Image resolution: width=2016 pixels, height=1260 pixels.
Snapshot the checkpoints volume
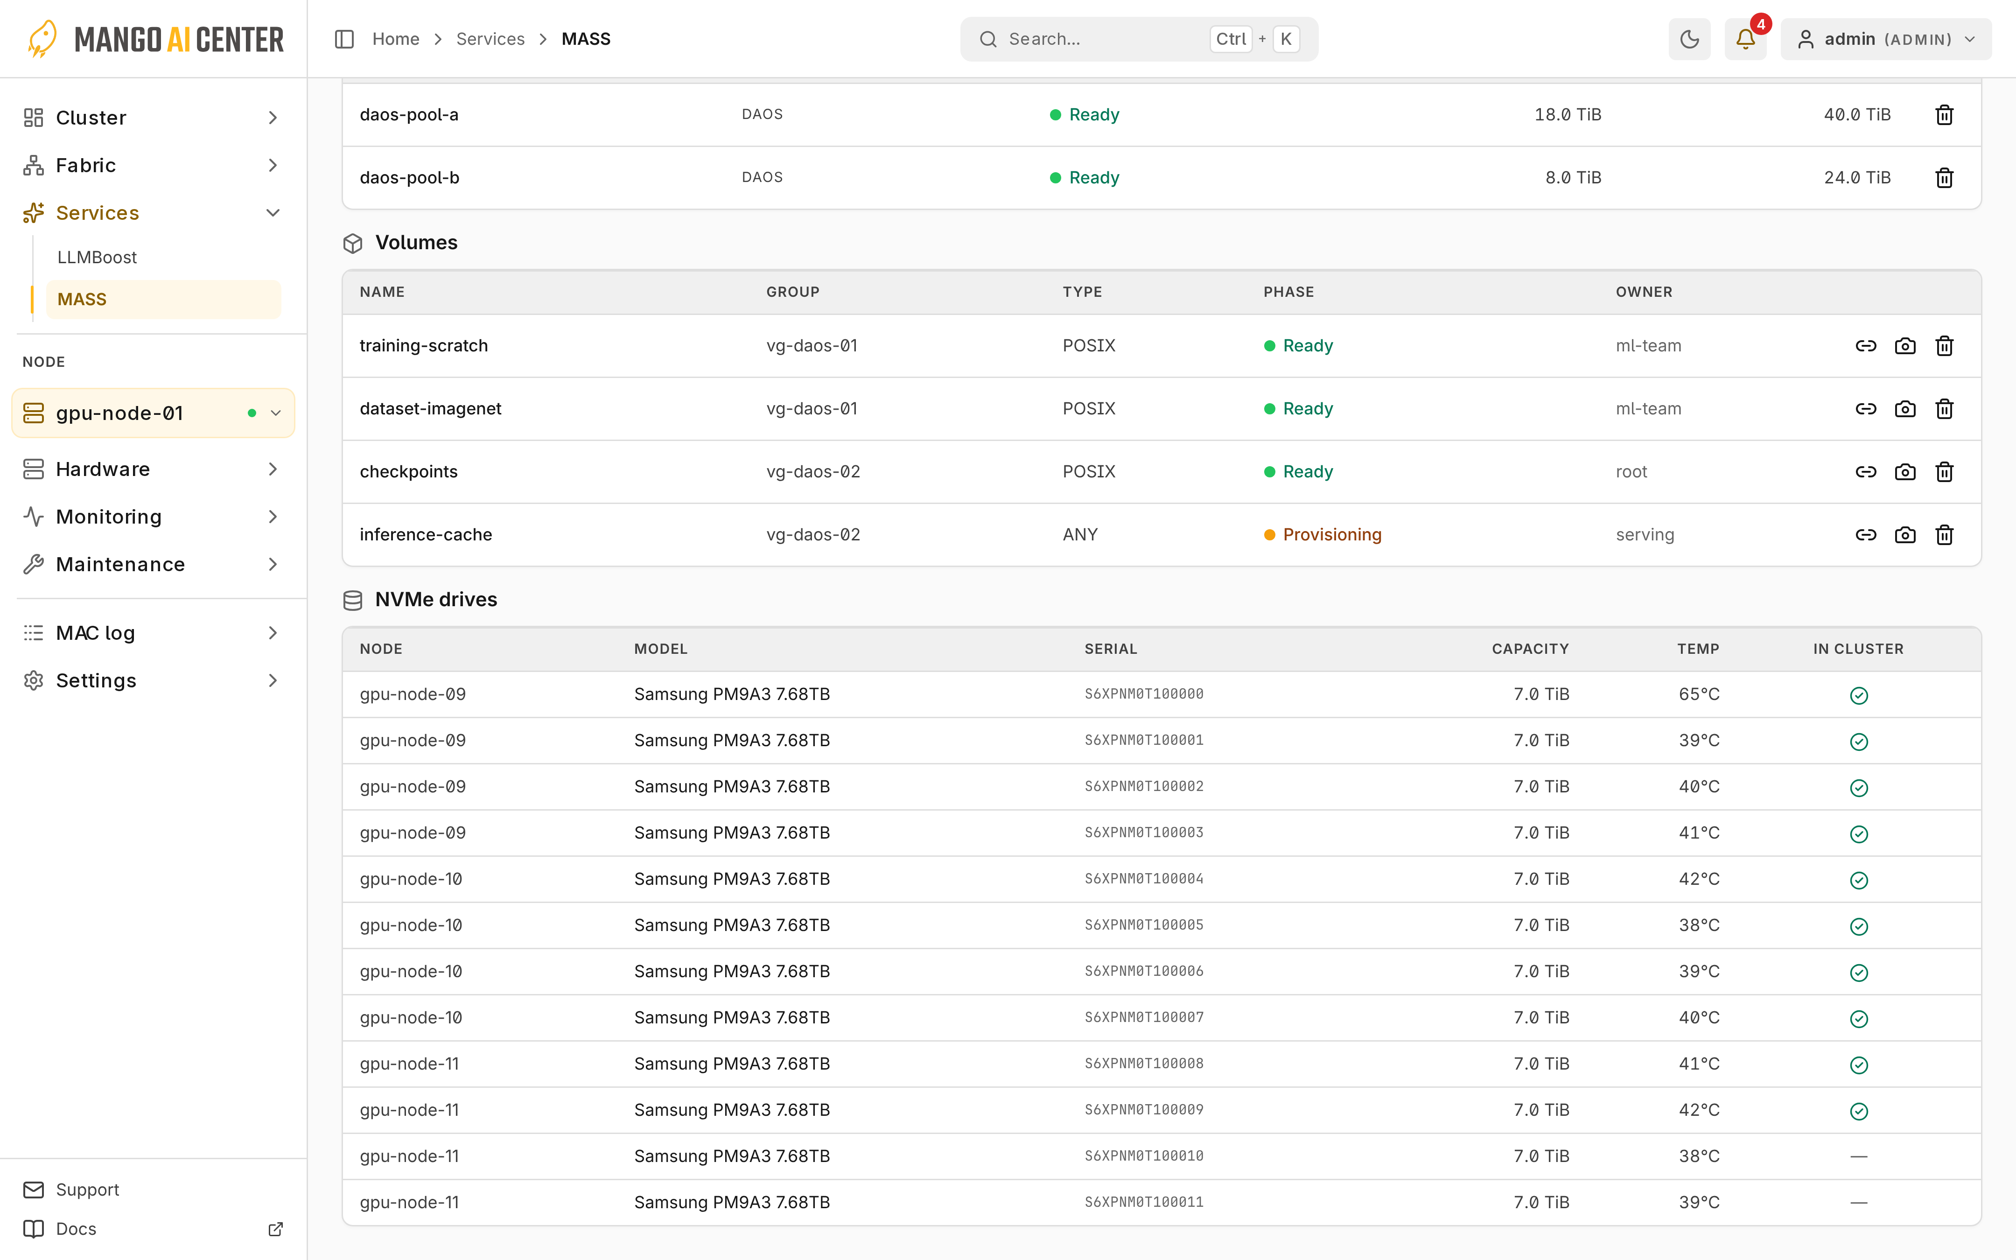[1904, 472]
